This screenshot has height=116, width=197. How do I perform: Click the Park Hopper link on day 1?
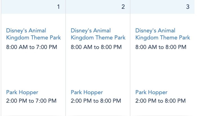22,92
